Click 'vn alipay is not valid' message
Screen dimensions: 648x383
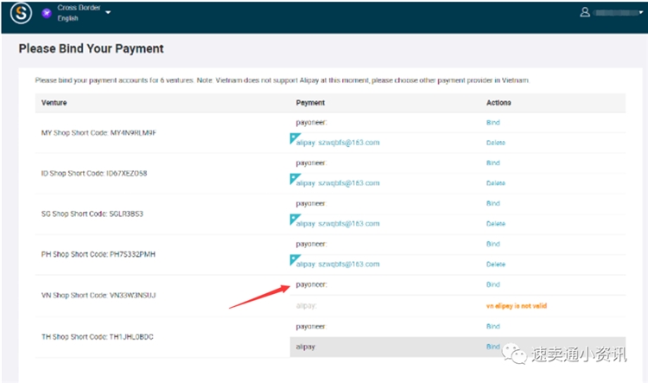[x=516, y=306]
